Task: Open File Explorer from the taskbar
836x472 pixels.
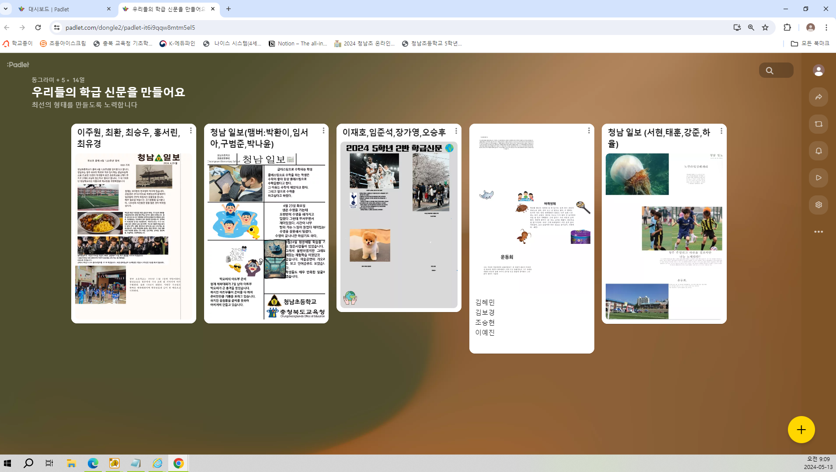Action: coord(71,463)
